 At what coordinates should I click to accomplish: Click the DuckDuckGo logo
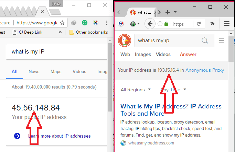125,40
